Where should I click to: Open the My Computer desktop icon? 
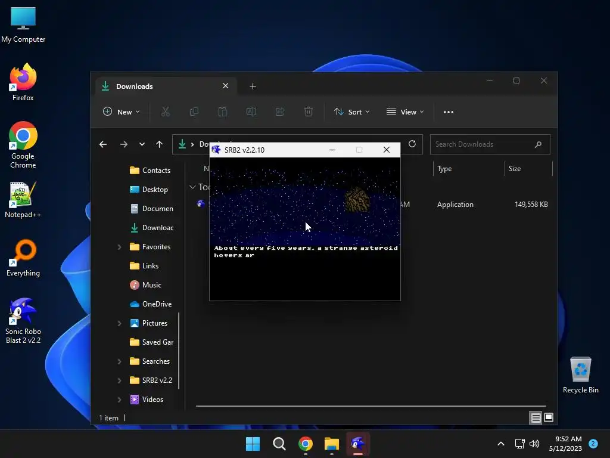(x=23, y=25)
